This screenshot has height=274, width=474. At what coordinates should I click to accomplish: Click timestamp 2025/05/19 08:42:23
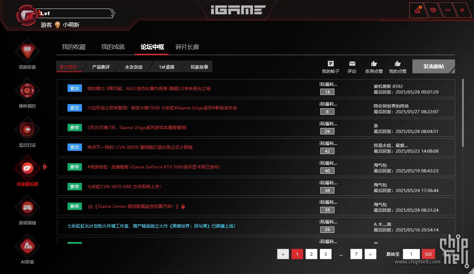(417, 171)
